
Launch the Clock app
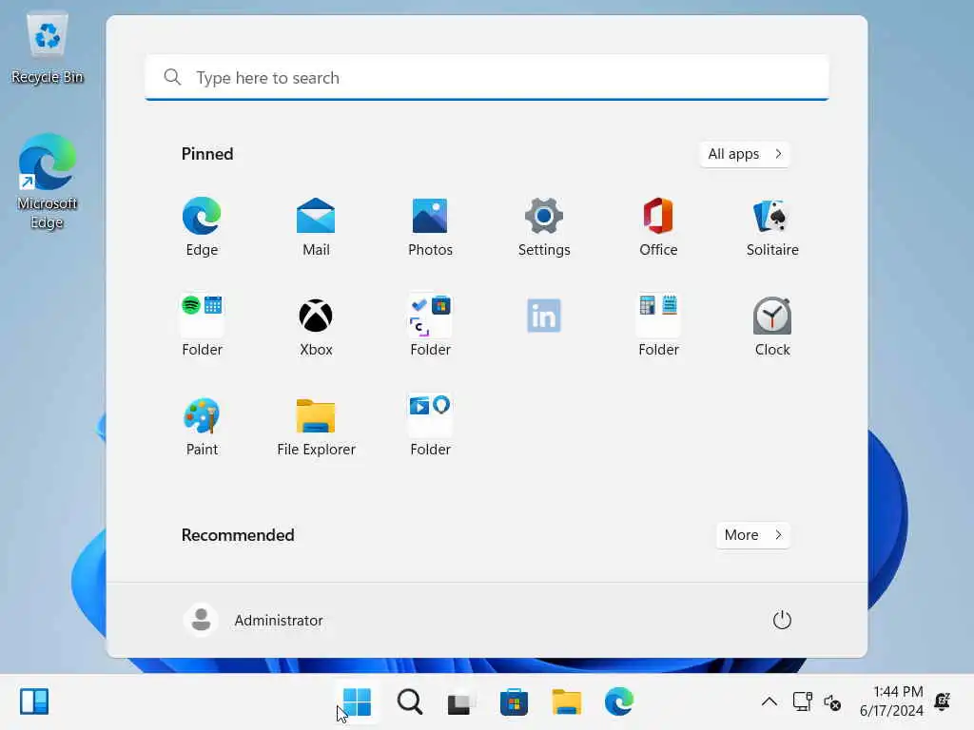pyautogui.click(x=772, y=327)
